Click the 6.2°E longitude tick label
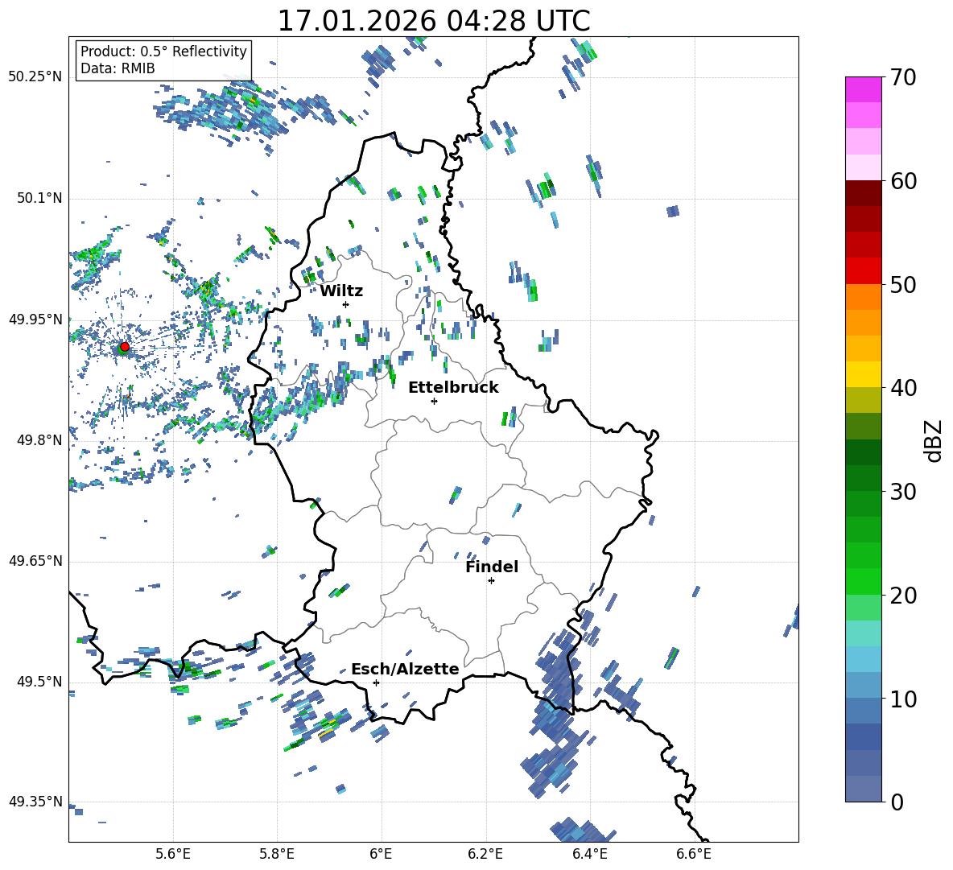The image size is (953, 870). (485, 853)
